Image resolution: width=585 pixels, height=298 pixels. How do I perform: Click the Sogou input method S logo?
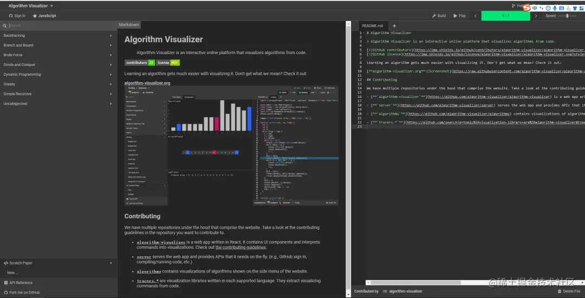click(x=527, y=8)
